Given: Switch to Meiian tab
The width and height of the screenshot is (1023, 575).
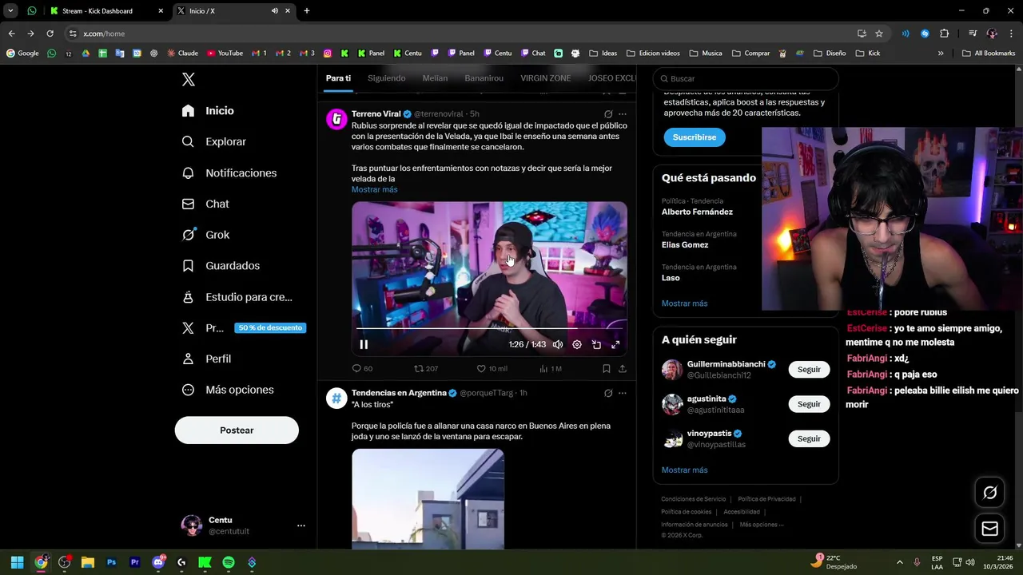Looking at the screenshot, I should (x=435, y=78).
